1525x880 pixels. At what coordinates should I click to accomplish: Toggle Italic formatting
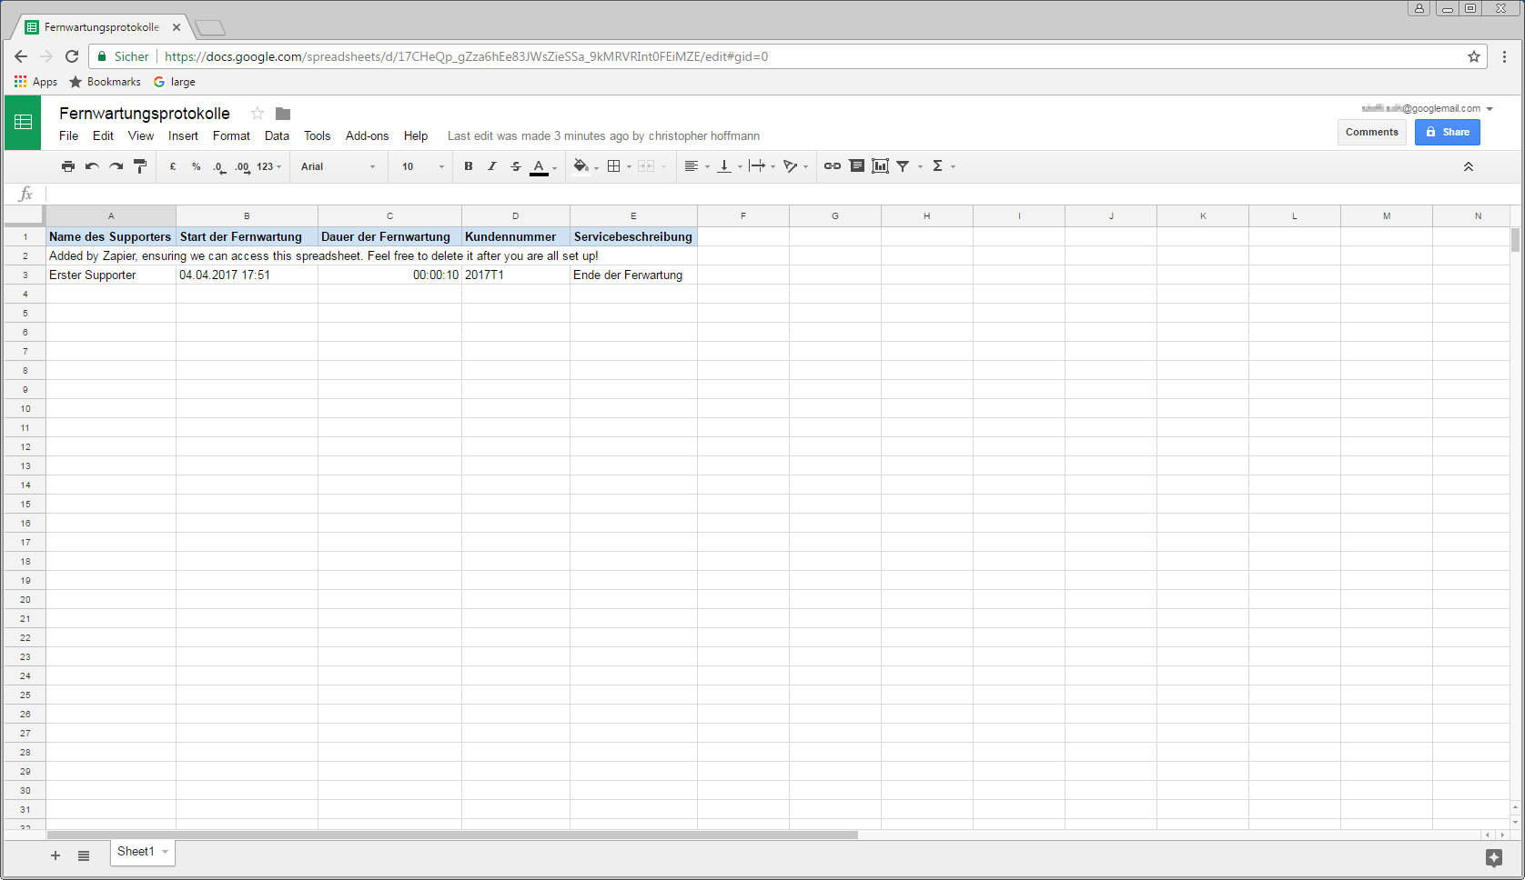point(492,166)
